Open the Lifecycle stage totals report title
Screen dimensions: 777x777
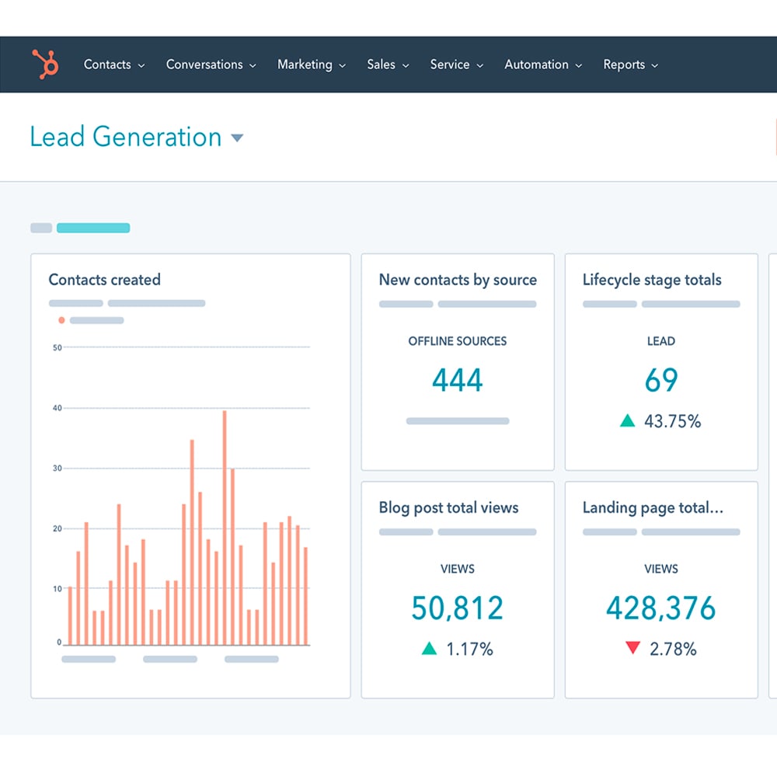coord(652,280)
